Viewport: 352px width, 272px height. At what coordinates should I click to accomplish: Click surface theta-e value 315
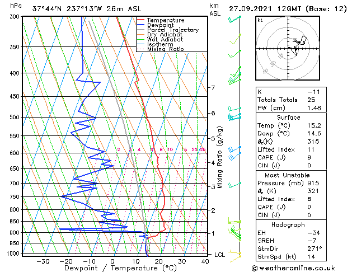coord(313,142)
